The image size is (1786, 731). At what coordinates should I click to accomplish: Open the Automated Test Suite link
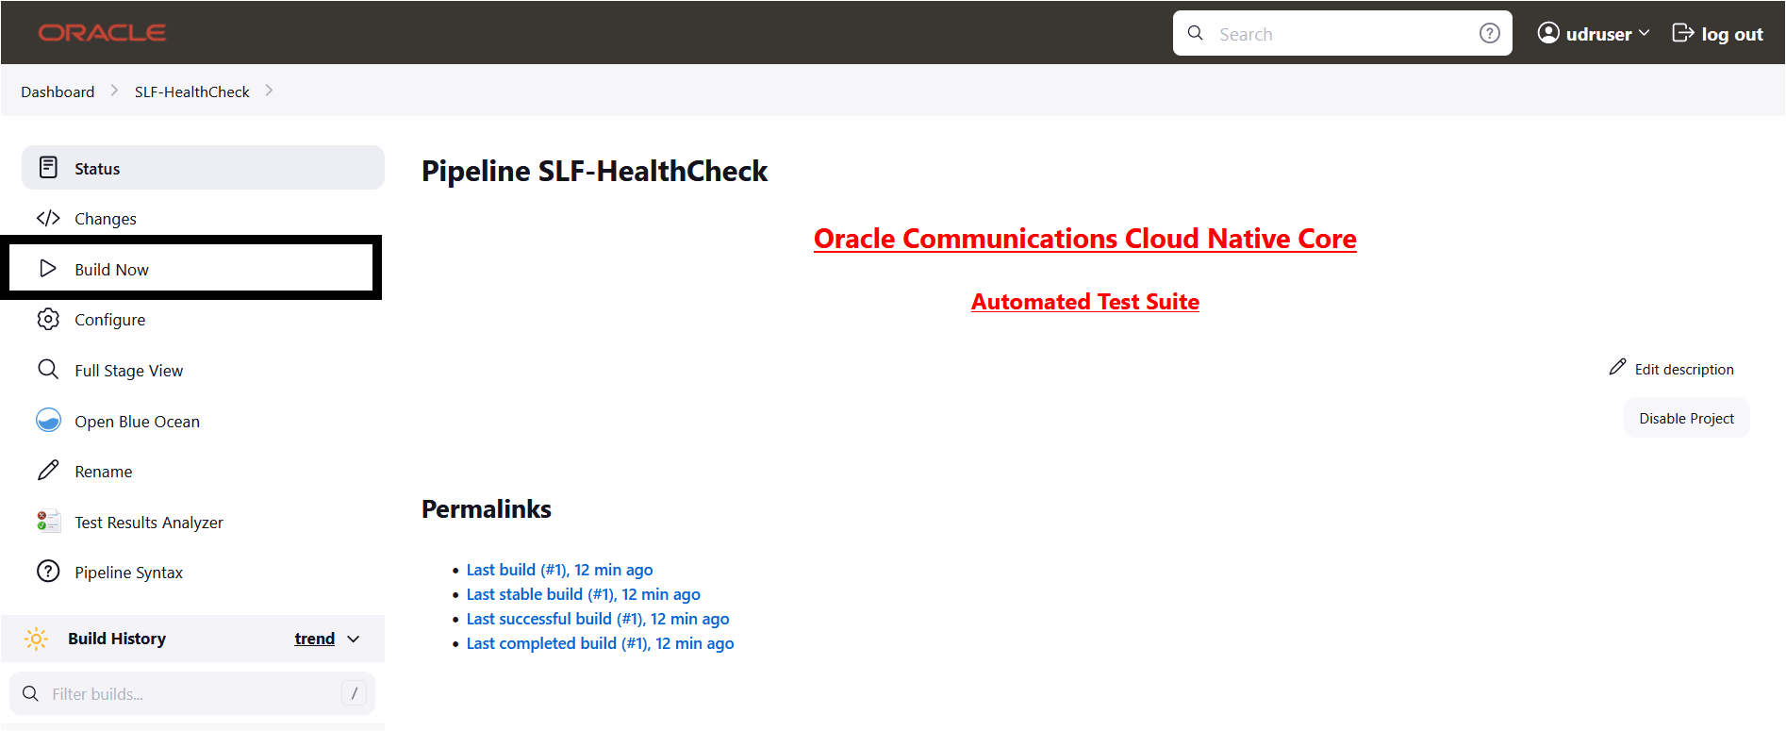tap(1085, 302)
